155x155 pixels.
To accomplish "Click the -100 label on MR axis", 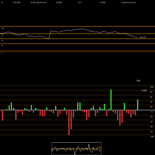I will pos(152,137).
